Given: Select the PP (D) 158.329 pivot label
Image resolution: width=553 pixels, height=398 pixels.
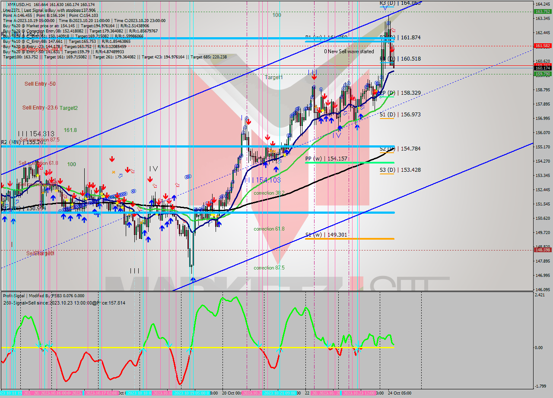Looking at the screenshot, I should [399, 93].
